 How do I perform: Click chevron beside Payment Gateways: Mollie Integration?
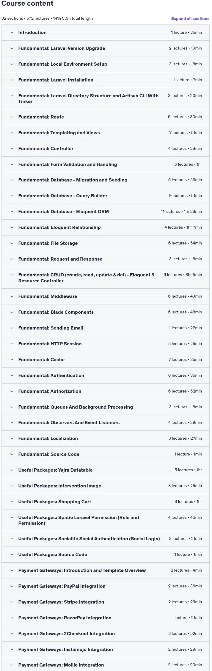point(12,665)
